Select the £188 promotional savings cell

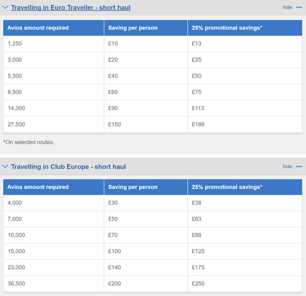pyautogui.click(x=197, y=124)
